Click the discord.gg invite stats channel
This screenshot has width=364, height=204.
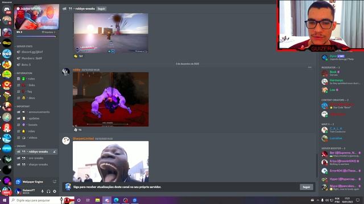coord(36,52)
